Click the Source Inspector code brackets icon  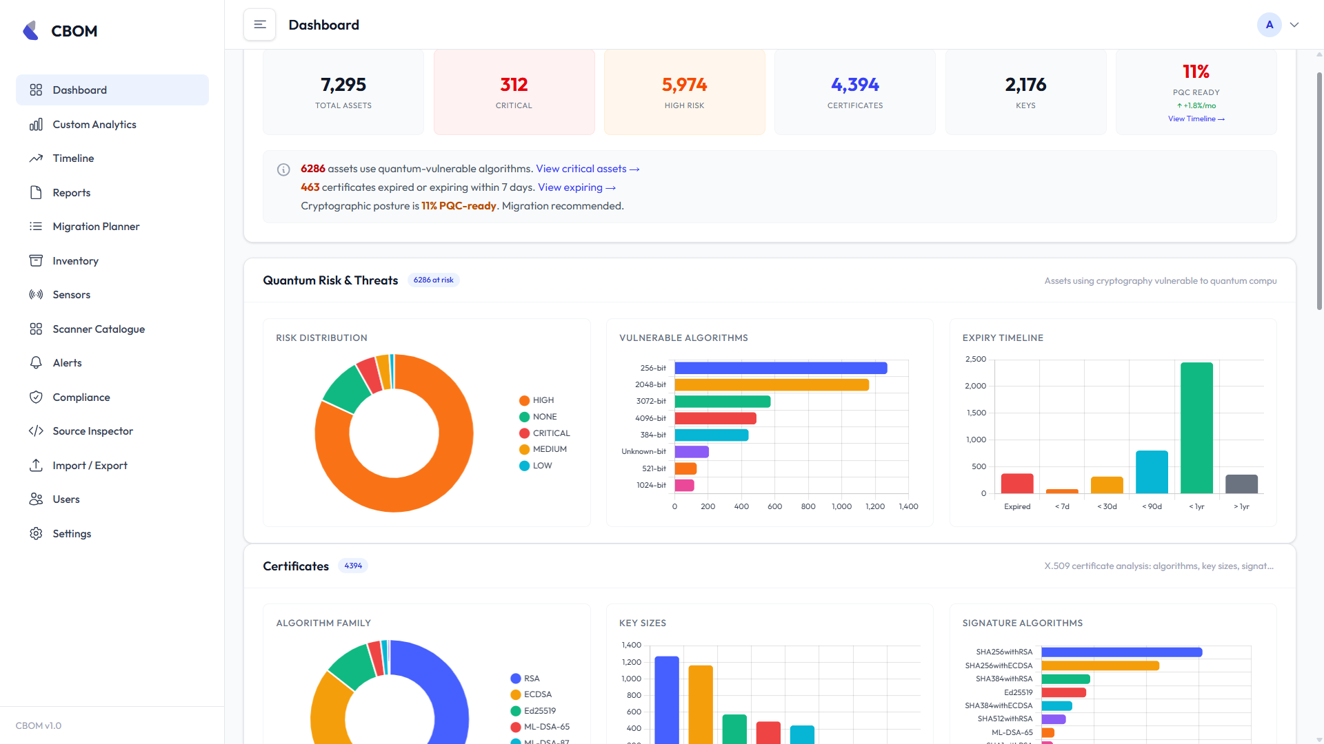[36, 431]
